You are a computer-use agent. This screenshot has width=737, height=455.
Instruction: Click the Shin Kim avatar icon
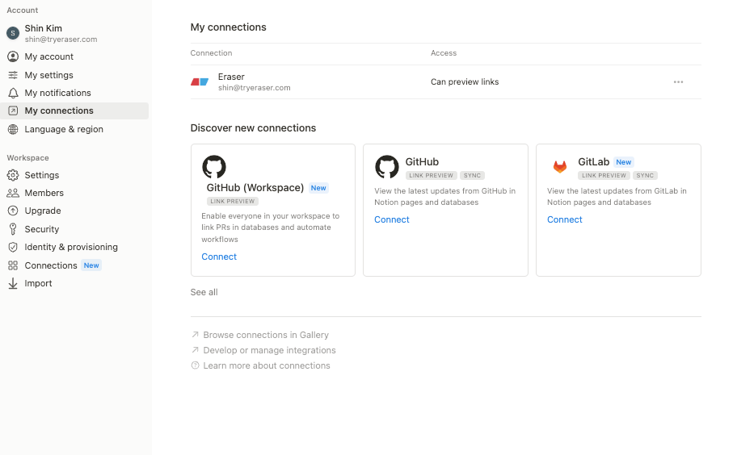13,33
